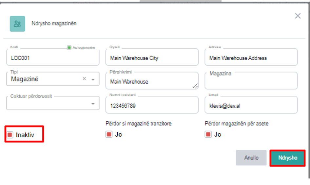
Task: Expand the Tipi dropdown arrow
Action: coord(93,79)
